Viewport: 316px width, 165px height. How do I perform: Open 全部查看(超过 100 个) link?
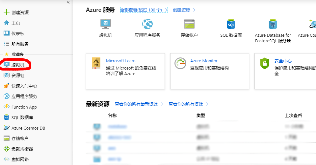pyautogui.click(x=144, y=10)
